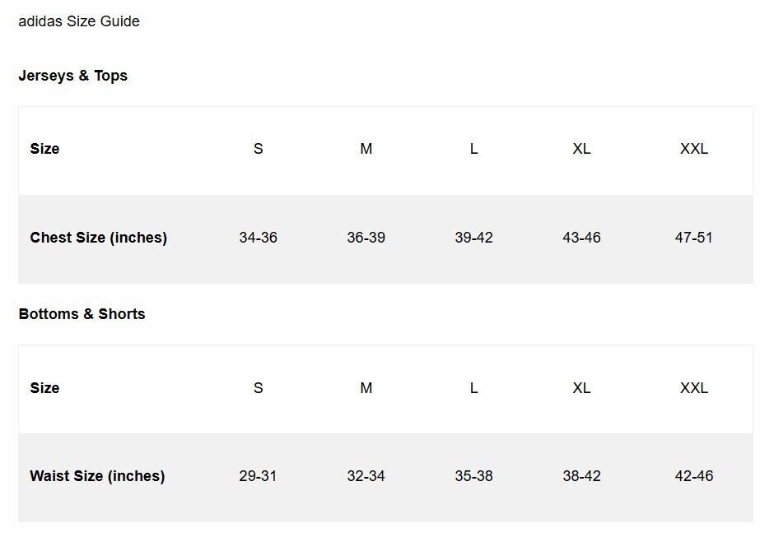Choose the 35-38 waist size value

click(x=473, y=476)
